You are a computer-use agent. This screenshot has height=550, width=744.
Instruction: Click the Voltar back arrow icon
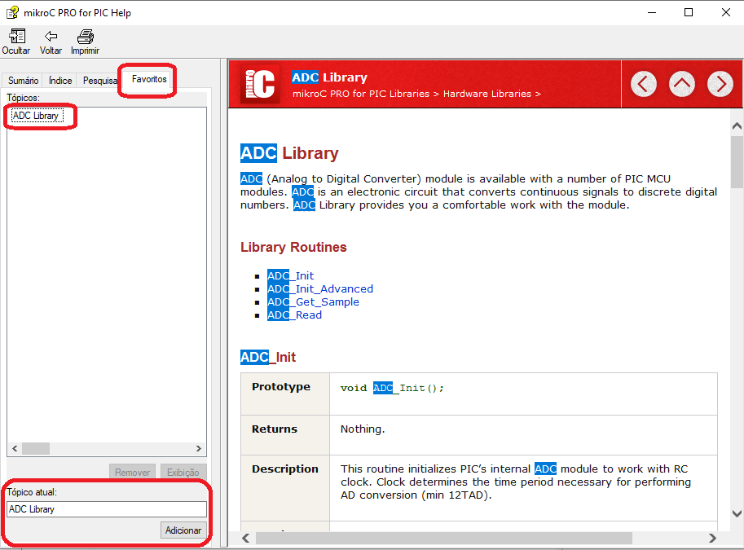(51, 37)
